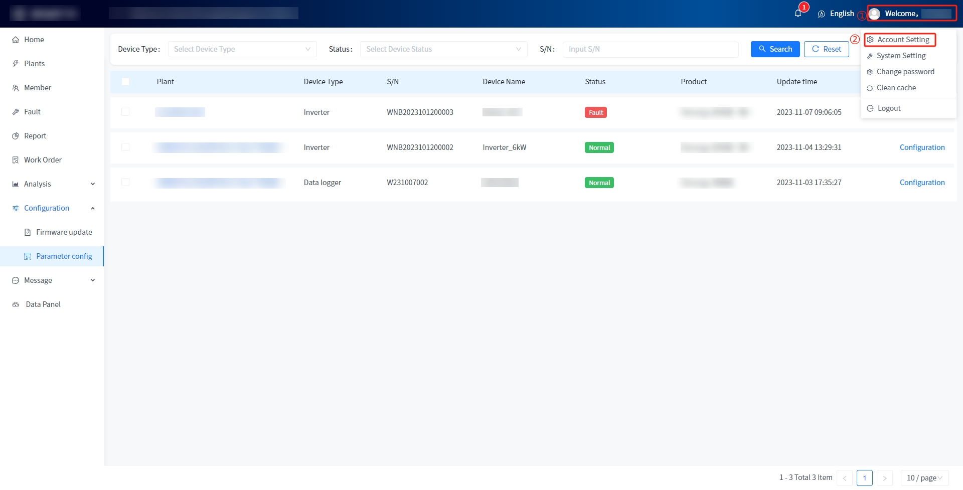This screenshot has width=963, height=490.
Task: Check the box for Data logger row W231007002
Action: (x=125, y=182)
